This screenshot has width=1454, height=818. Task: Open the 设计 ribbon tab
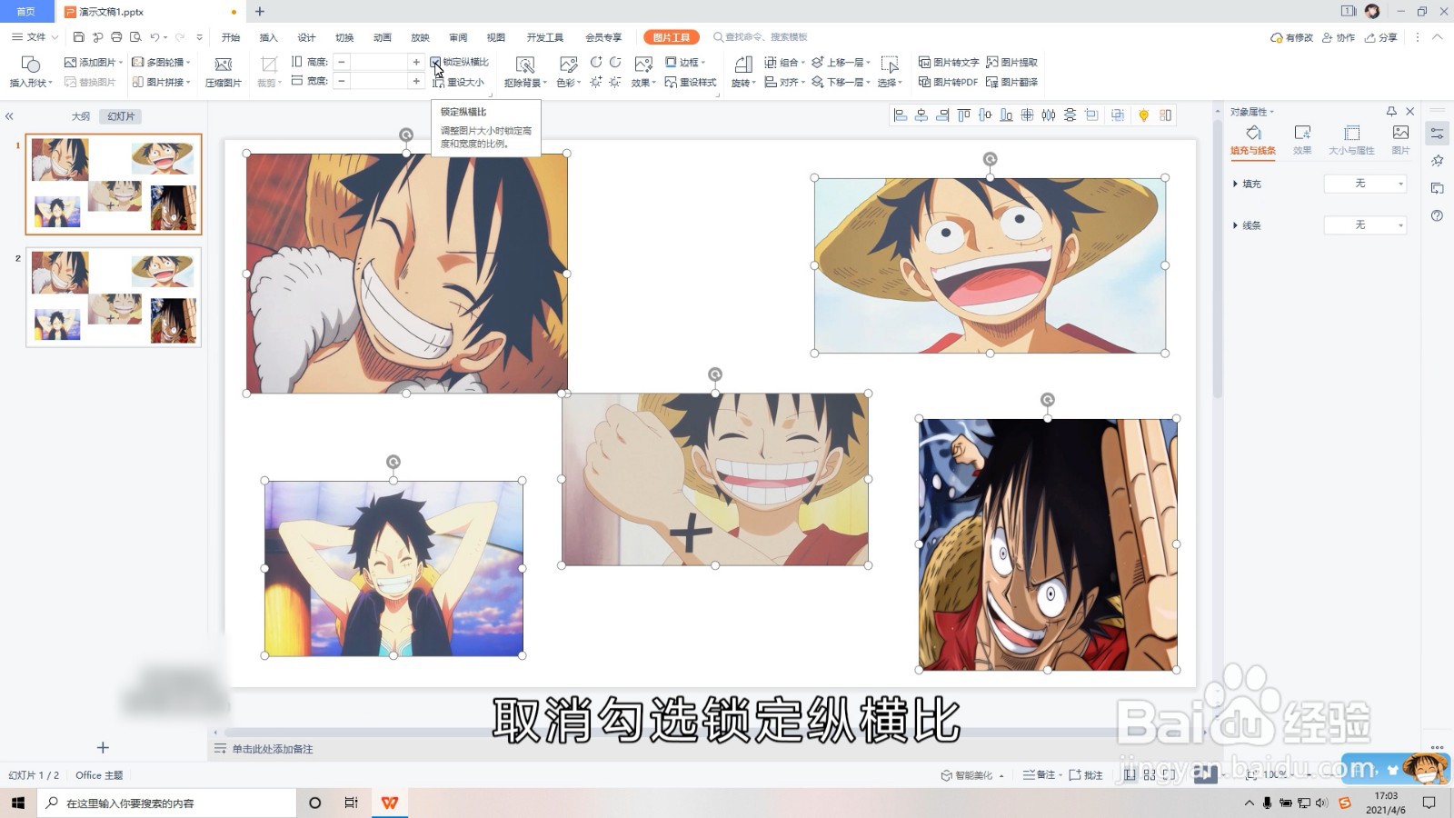pyautogui.click(x=306, y=37)
